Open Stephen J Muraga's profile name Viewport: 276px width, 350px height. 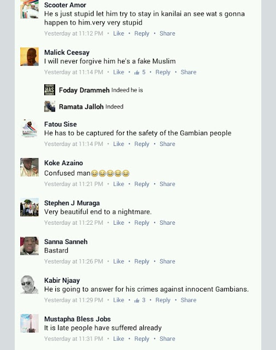(x=72, y=203)
